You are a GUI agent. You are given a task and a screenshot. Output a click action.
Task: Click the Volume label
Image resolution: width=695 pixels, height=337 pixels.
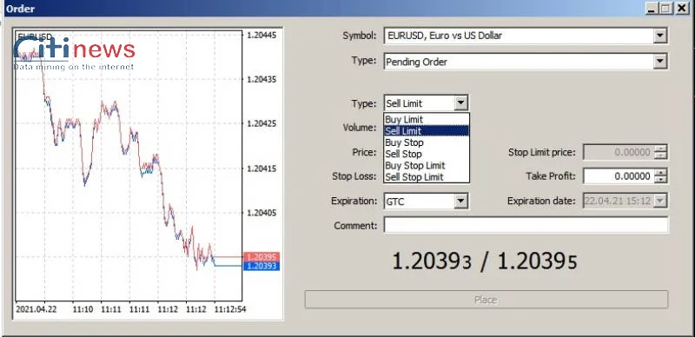[360, 128]
